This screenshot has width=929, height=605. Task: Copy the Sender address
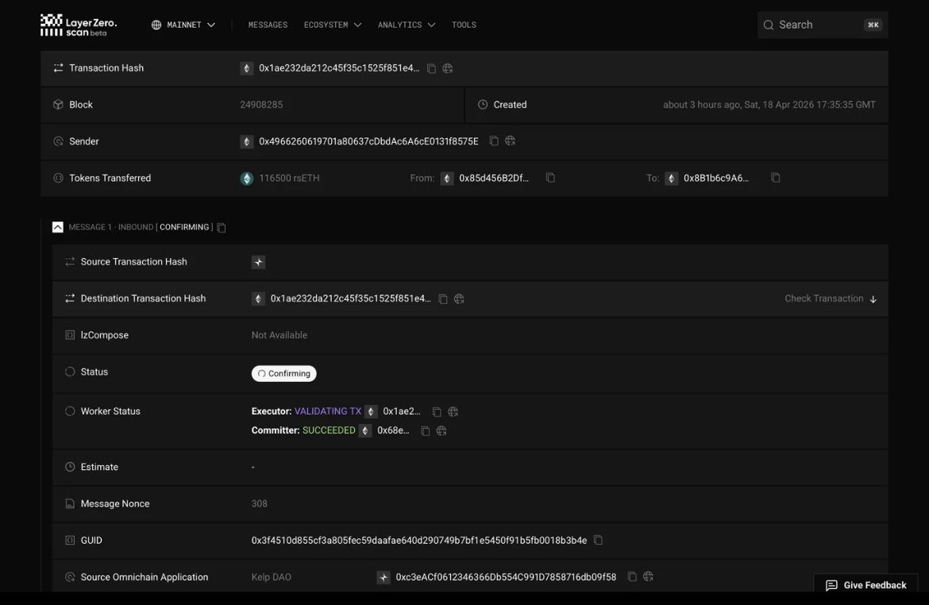click(x=494, y=141)
